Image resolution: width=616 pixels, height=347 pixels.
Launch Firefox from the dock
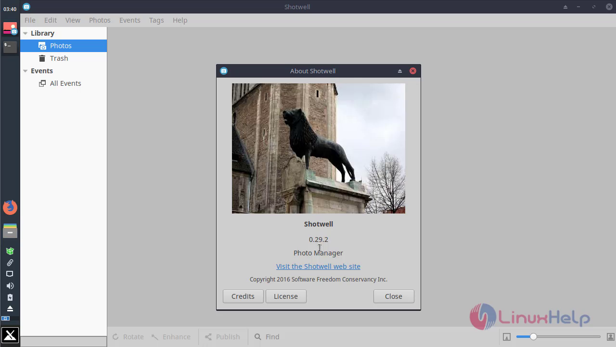click(10, 208)
